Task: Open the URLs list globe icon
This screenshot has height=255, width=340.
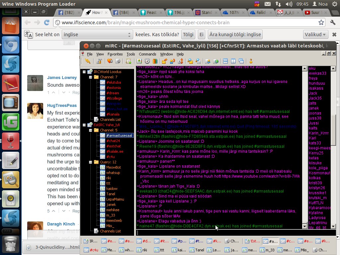Action: (216, 61)
